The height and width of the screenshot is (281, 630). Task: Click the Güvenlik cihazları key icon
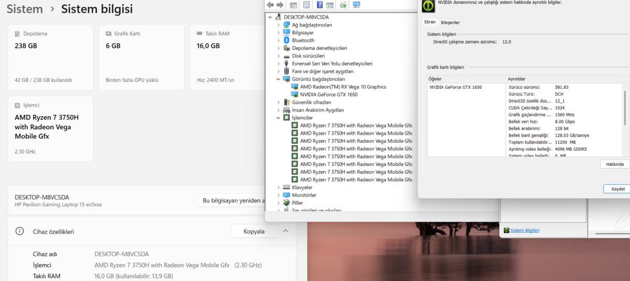[287, 102]
